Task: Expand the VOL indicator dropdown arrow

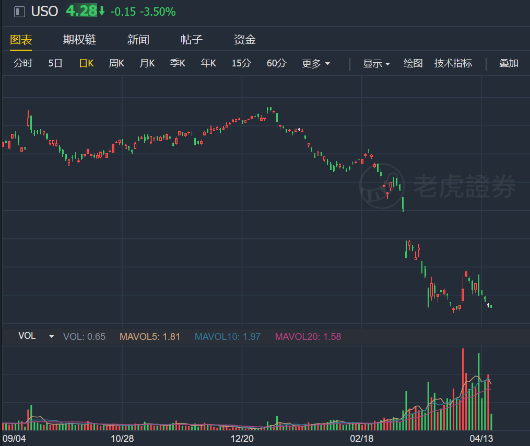Action: [x=51, y=336]
